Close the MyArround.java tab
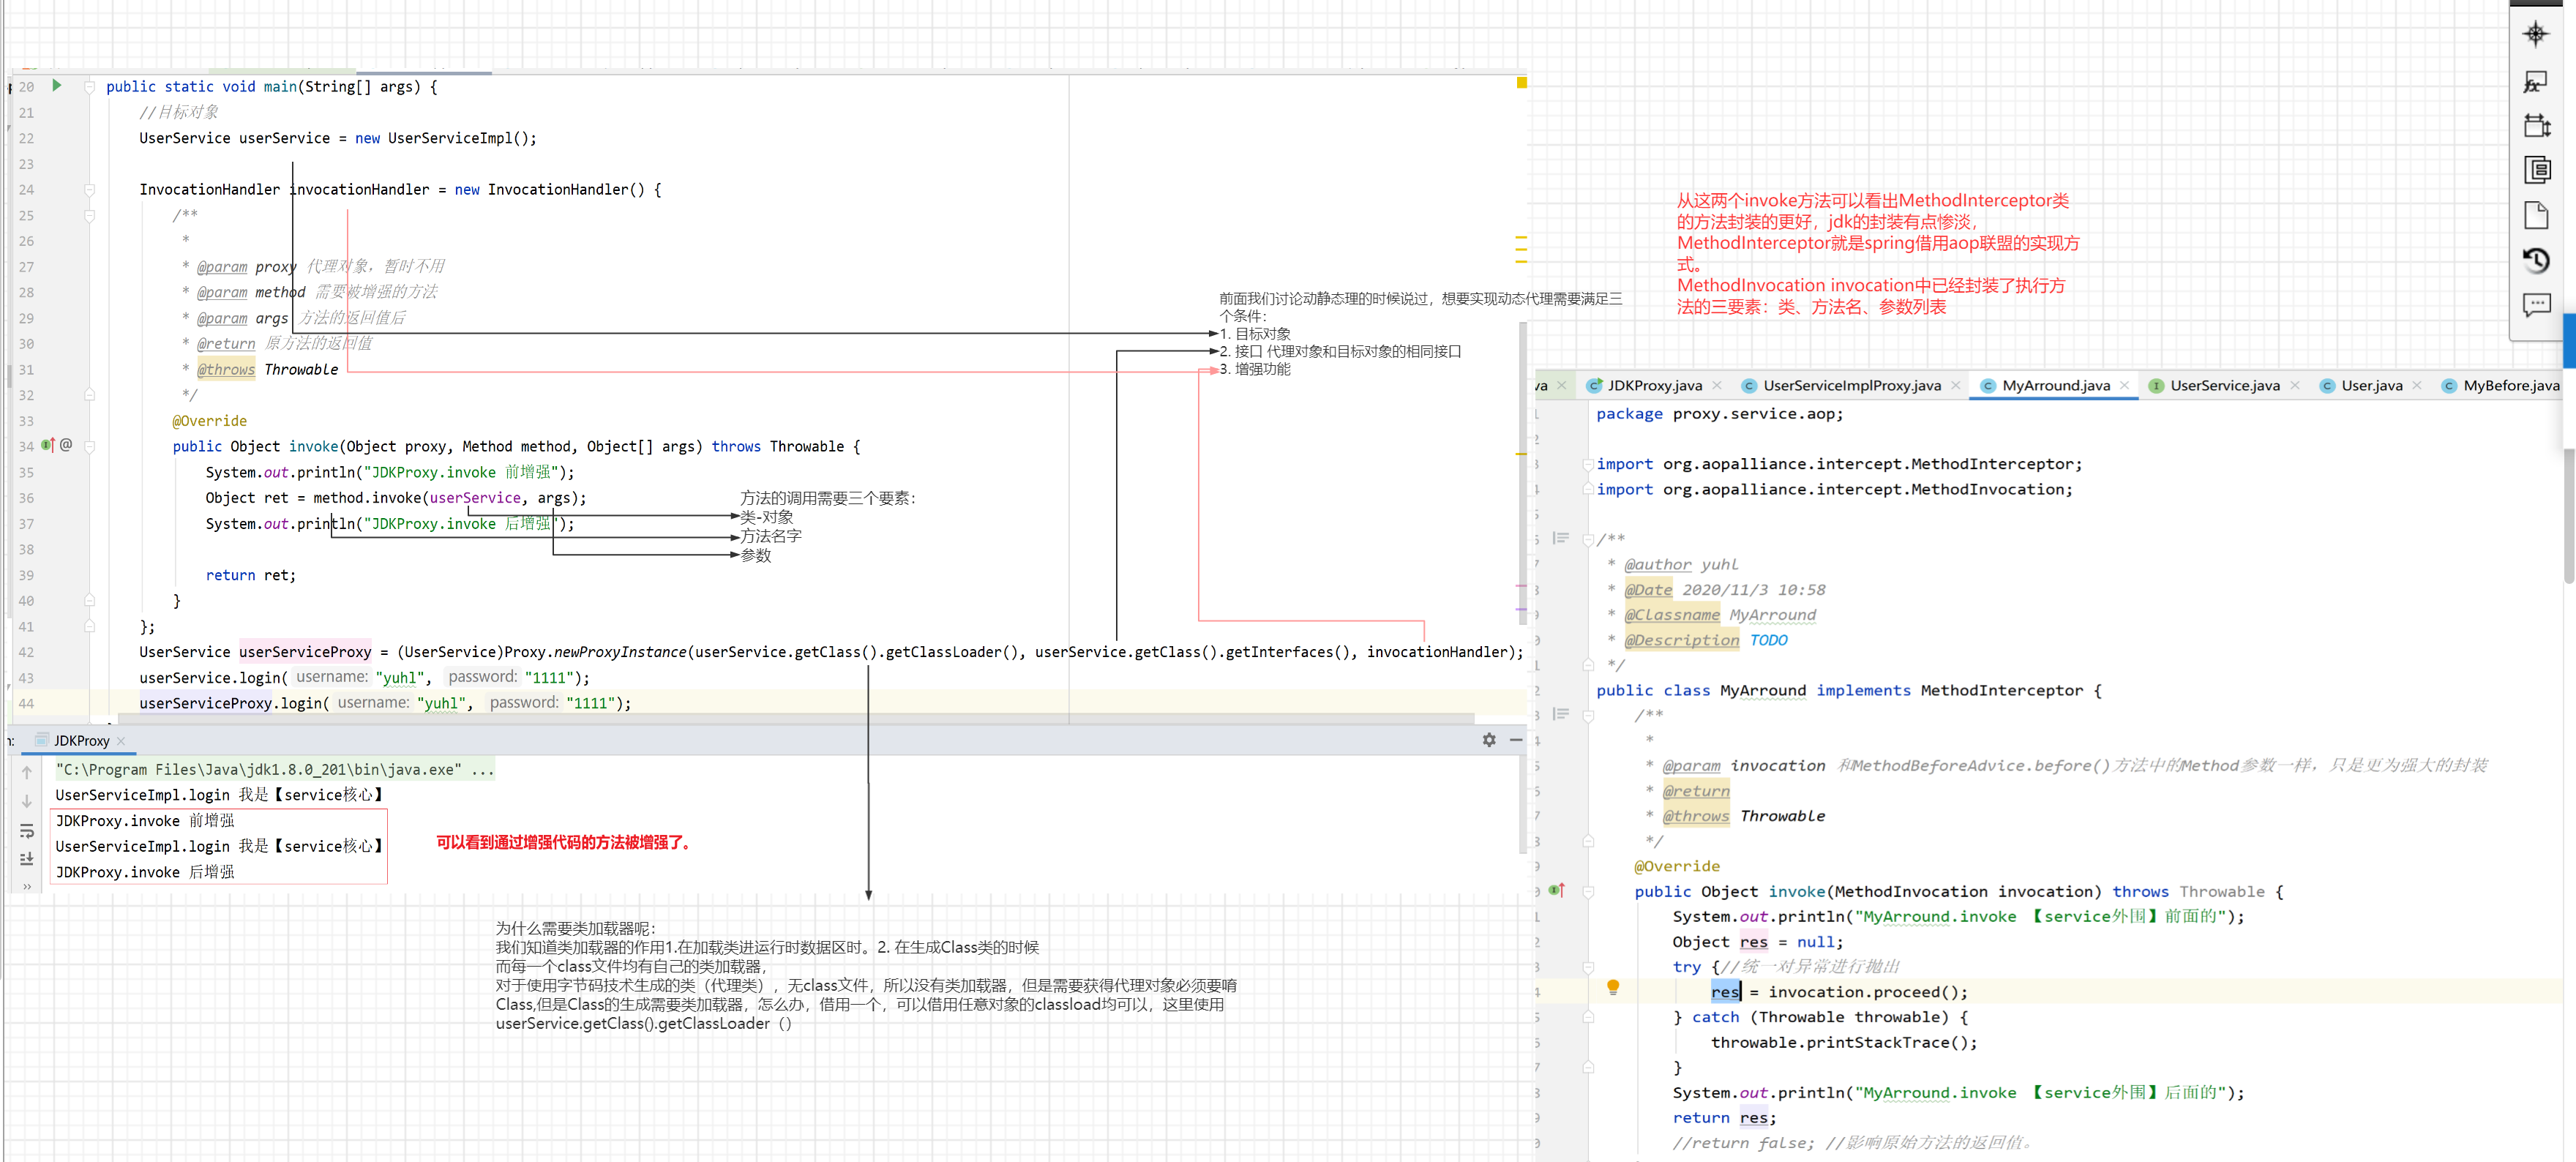The height and width of the screenshot is (1162, 2576). 2125,386
